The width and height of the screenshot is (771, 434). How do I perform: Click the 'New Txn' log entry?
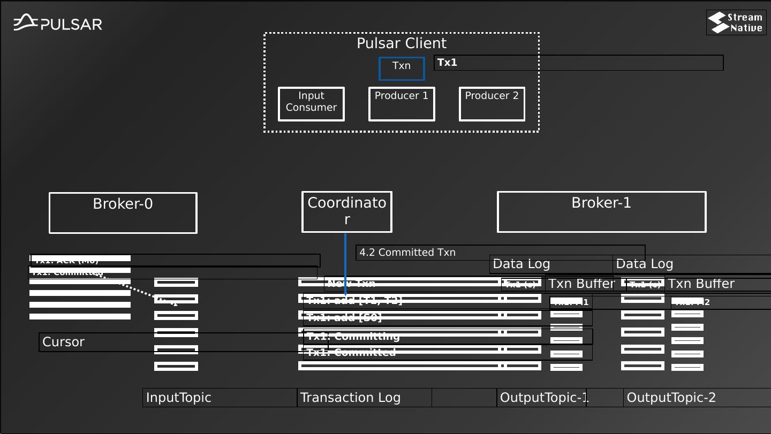pyautogui.click(x=351, y=283)
